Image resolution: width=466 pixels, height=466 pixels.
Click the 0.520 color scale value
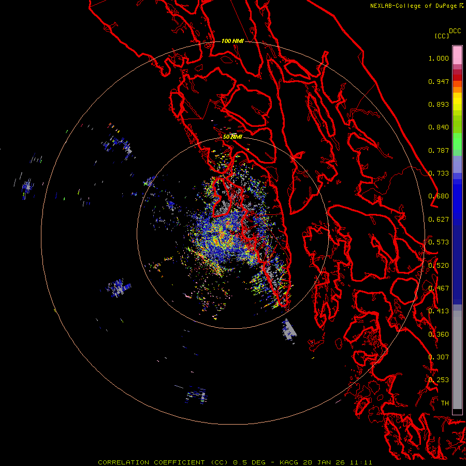(439, 266)
